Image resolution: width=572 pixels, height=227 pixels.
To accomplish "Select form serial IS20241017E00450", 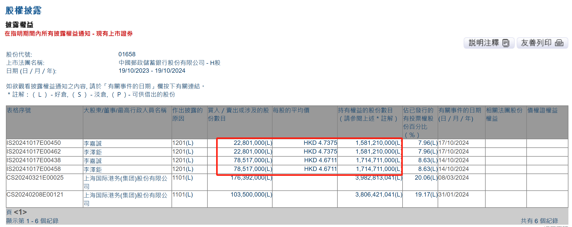I will point(34,143).
